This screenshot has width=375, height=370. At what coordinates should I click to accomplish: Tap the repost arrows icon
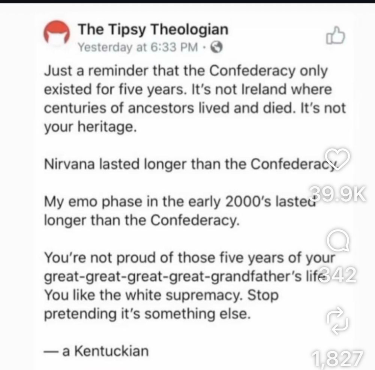[337, 320]
